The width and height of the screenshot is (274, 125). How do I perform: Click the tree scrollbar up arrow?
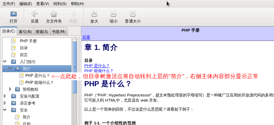pos(75,40)
